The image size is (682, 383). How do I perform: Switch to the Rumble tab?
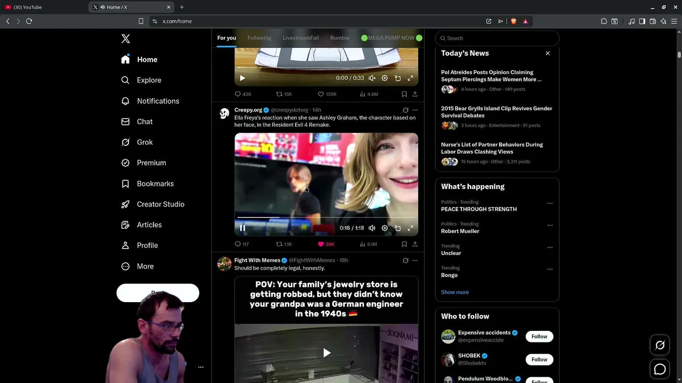339,38
